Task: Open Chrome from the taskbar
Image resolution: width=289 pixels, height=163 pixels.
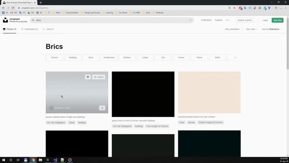Action: [x=33, y=160]
